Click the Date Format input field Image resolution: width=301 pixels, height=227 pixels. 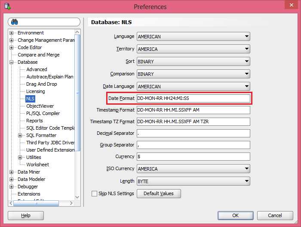tap(193, 99)
